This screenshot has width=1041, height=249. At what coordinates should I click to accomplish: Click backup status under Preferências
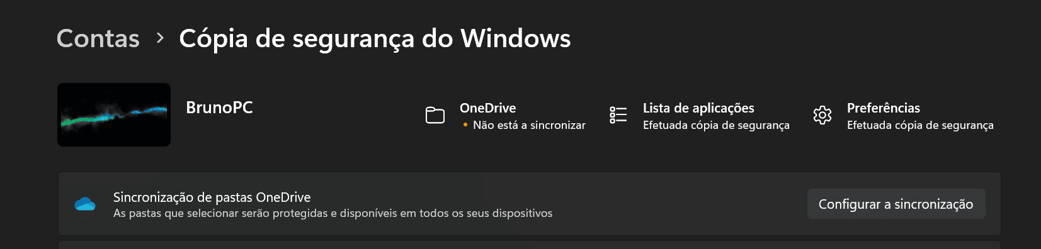[920, 125]
